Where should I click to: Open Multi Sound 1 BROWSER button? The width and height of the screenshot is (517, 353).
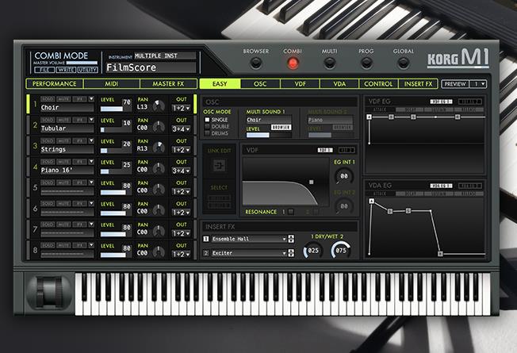click(281, 128)
